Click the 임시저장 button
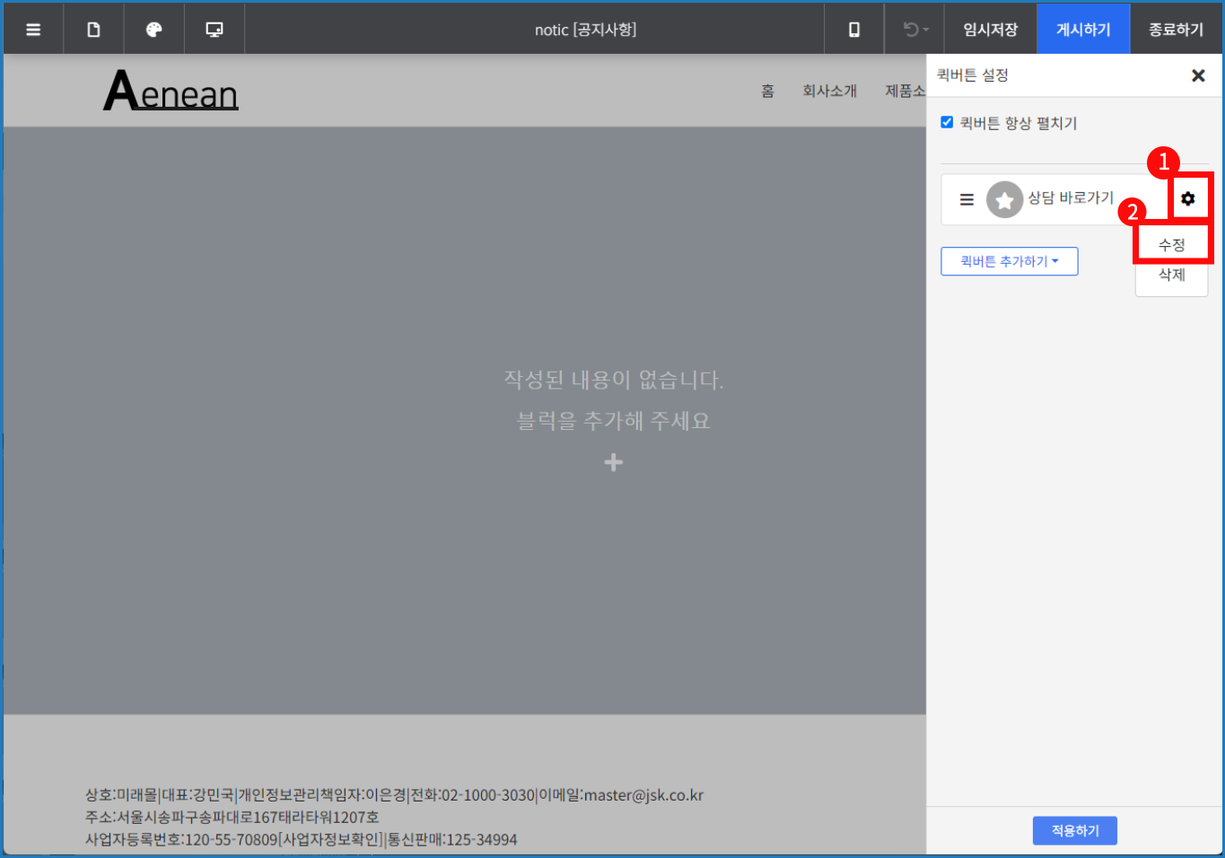The width and height of the screenshot is (1225, 858). click(x=990, y=30)
